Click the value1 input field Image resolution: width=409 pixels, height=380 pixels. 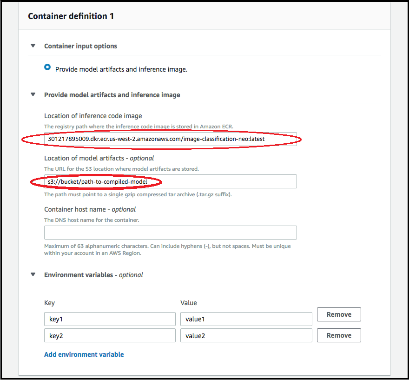pyautogui.click(x=246, y=319)
